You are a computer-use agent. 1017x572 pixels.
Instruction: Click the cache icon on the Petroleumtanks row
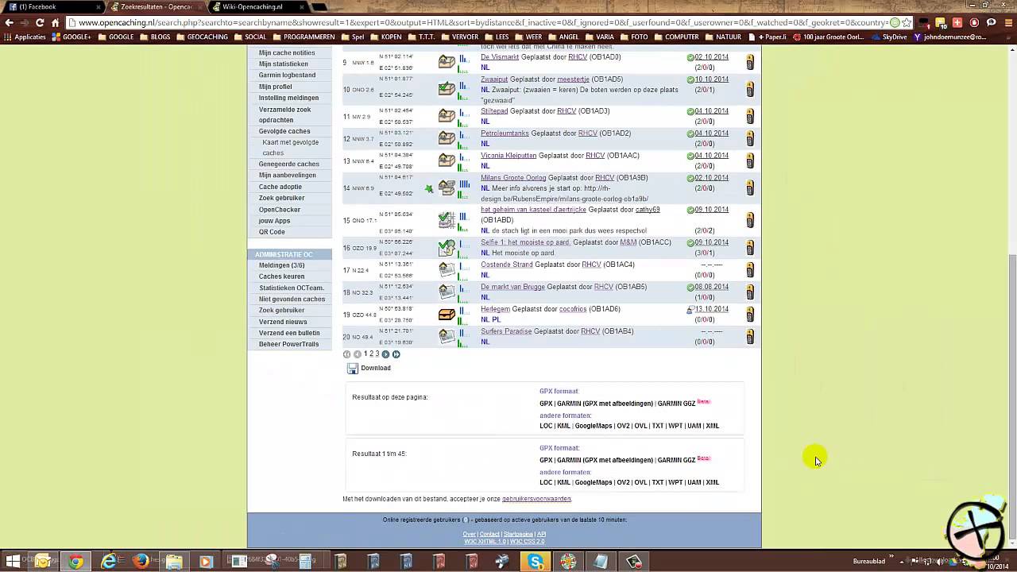[447, 138]
